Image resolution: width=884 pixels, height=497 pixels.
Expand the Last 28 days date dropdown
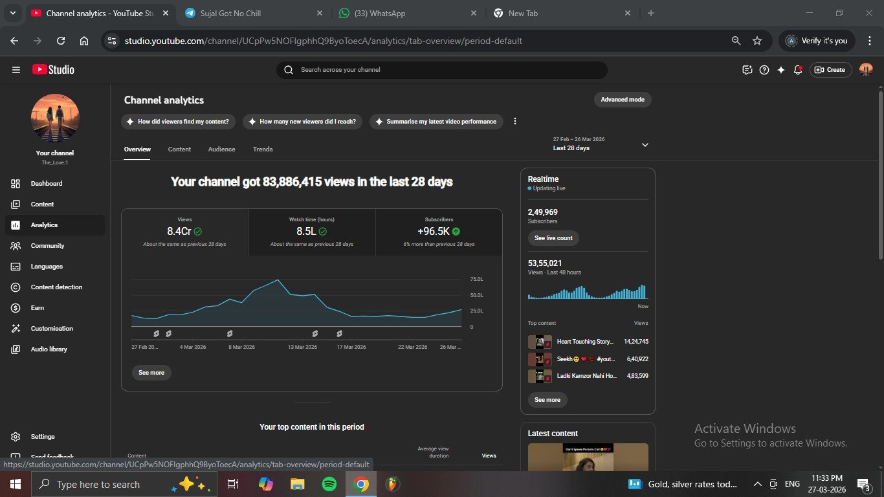[x=645, y=145]
